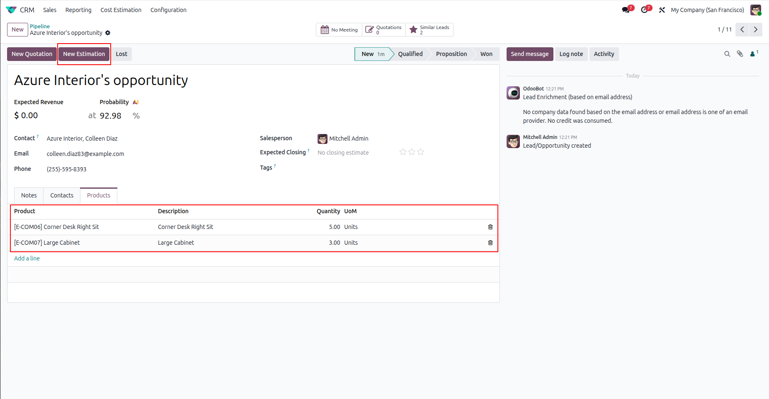Screen dimensions: 769x399
Task: Open the attachments paperclip icon
Action: [x=740, y=54]
